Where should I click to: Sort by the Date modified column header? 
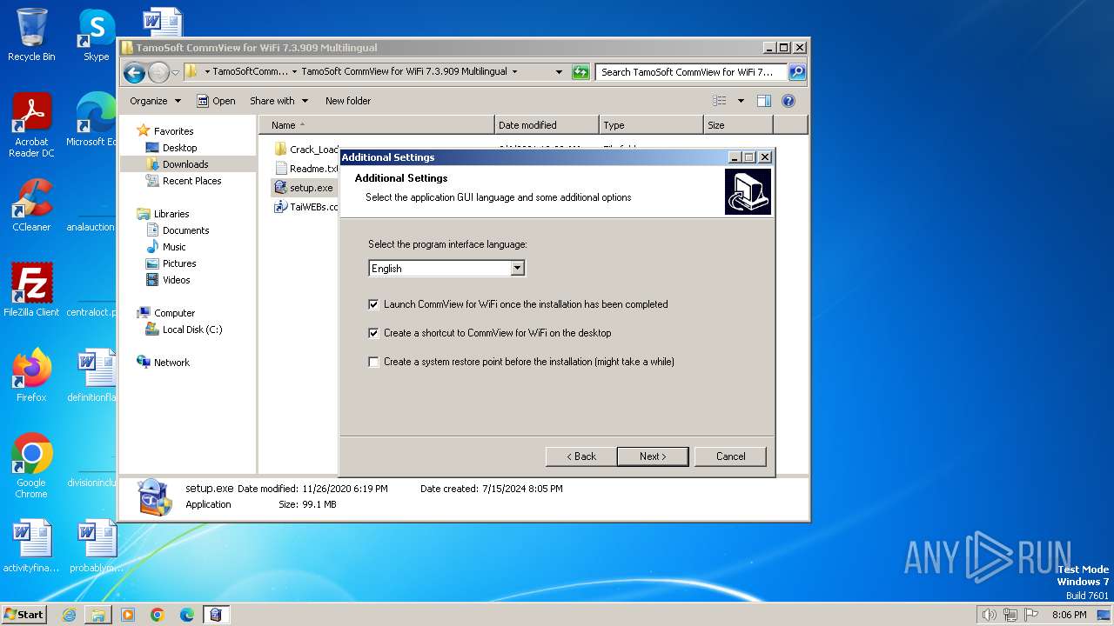click(547, 125)
